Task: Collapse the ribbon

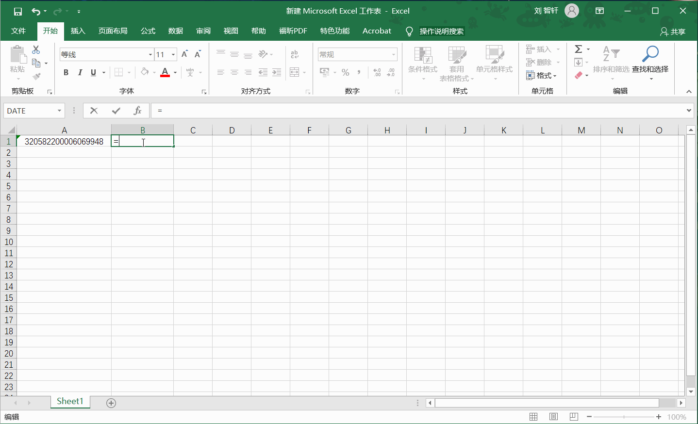Action: click(x=689, y=91)
